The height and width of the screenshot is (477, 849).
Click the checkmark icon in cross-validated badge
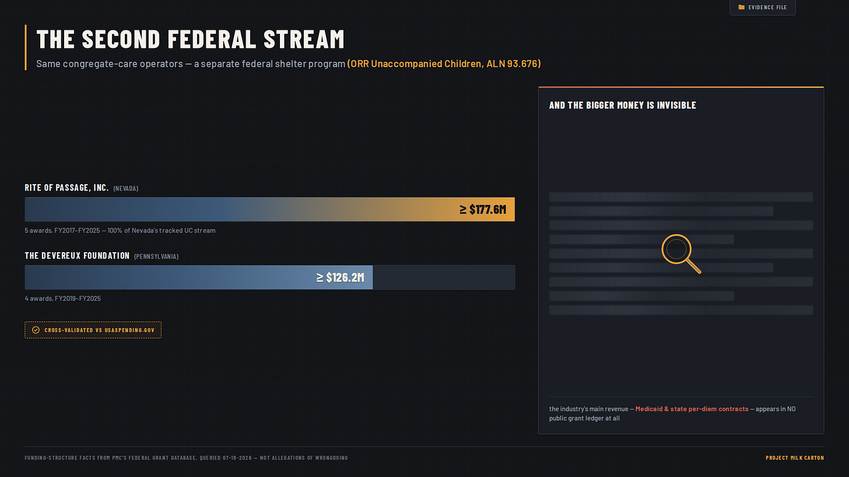(x=36, y=330)
